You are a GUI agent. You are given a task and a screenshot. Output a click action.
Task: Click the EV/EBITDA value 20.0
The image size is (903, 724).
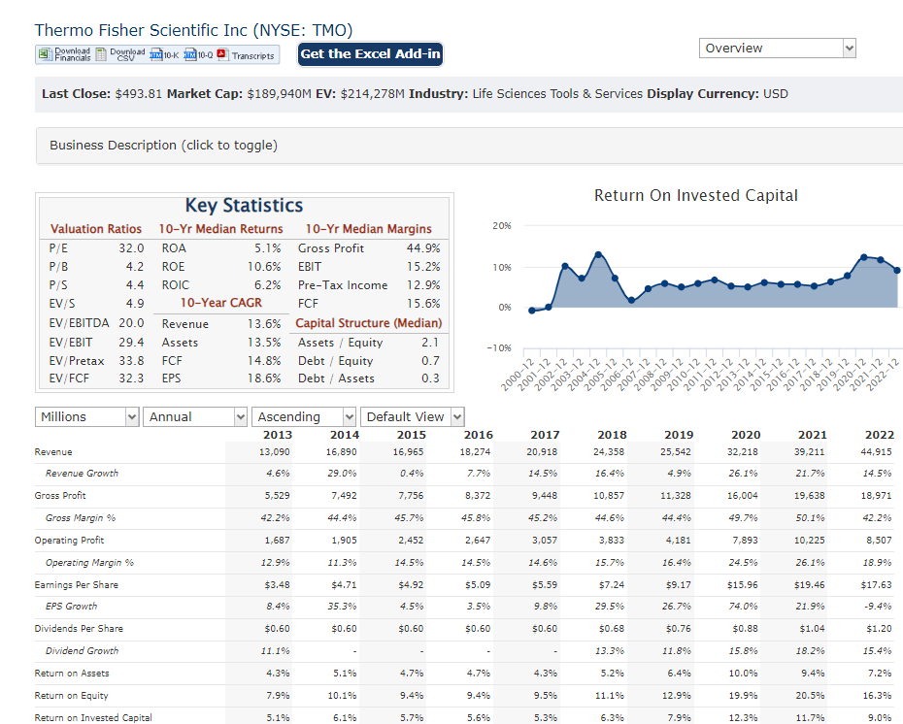[131, 323]
